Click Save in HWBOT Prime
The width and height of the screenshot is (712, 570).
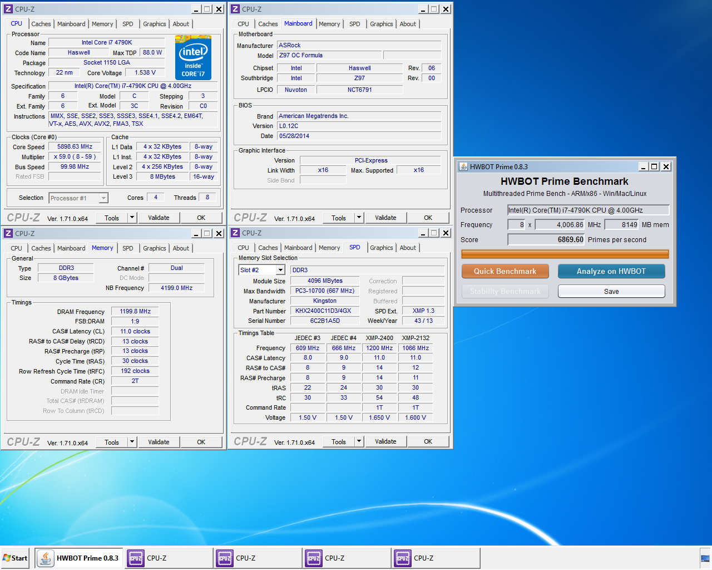coord(611,291)
